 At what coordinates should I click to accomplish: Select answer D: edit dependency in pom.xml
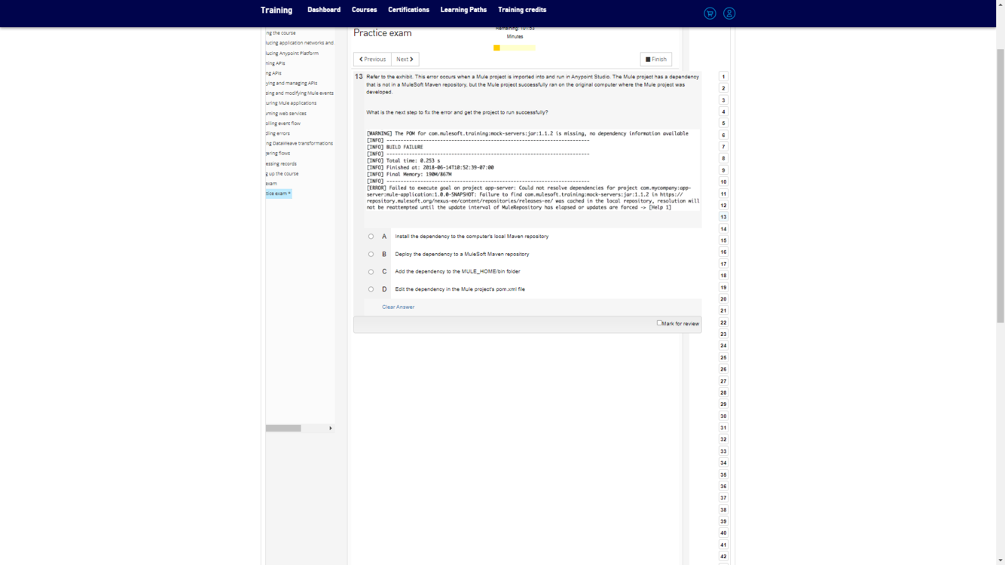point(371,289)
